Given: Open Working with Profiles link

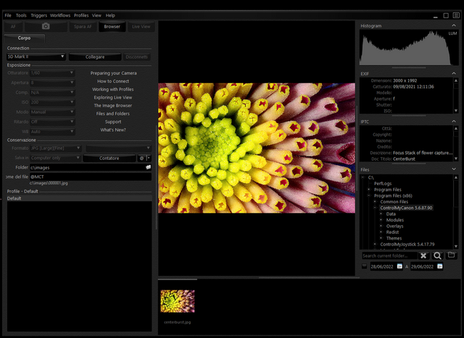Looking at the screenshot, I should click(113, 89).
